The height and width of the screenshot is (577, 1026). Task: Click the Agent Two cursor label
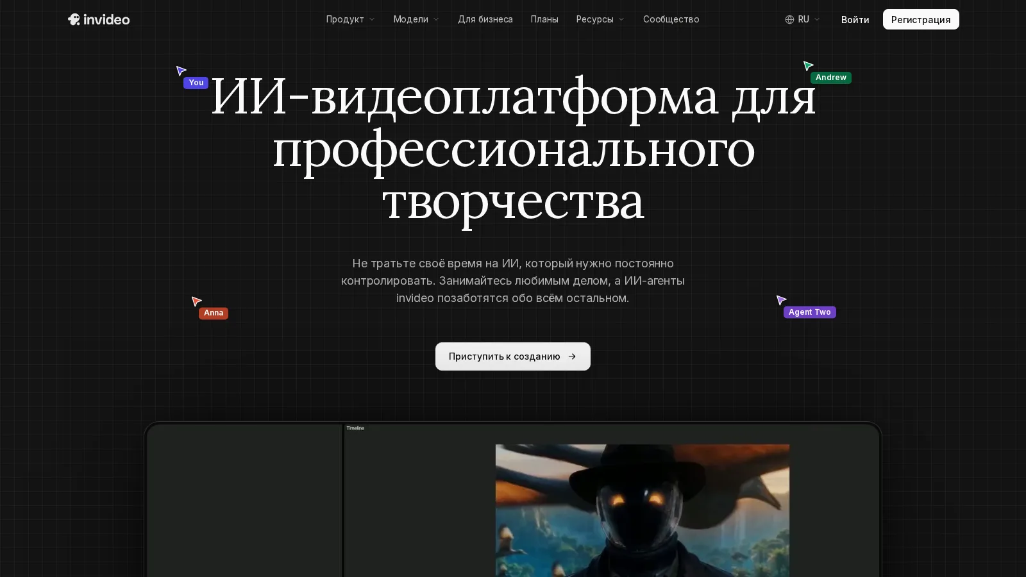point(809,312)
